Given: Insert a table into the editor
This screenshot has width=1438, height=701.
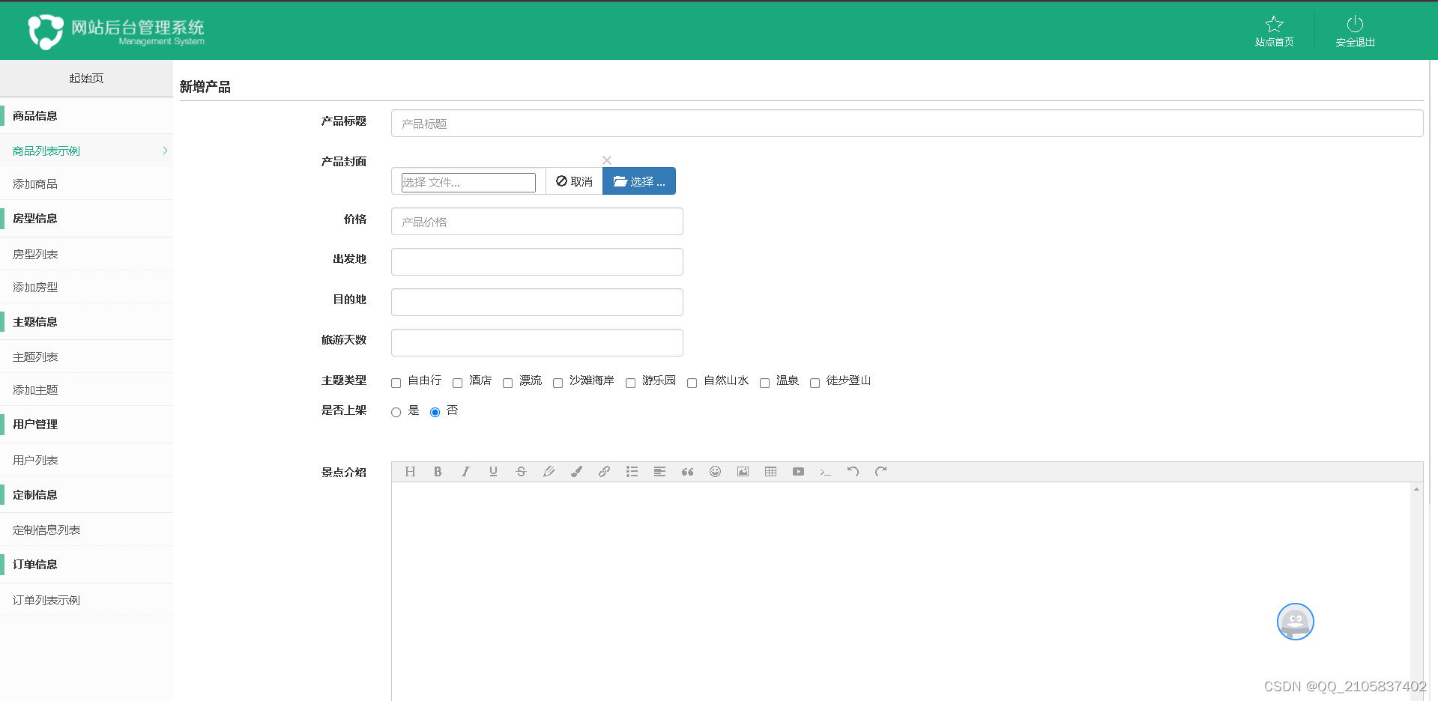Looking at the screenshot, I should pos(770,472).
